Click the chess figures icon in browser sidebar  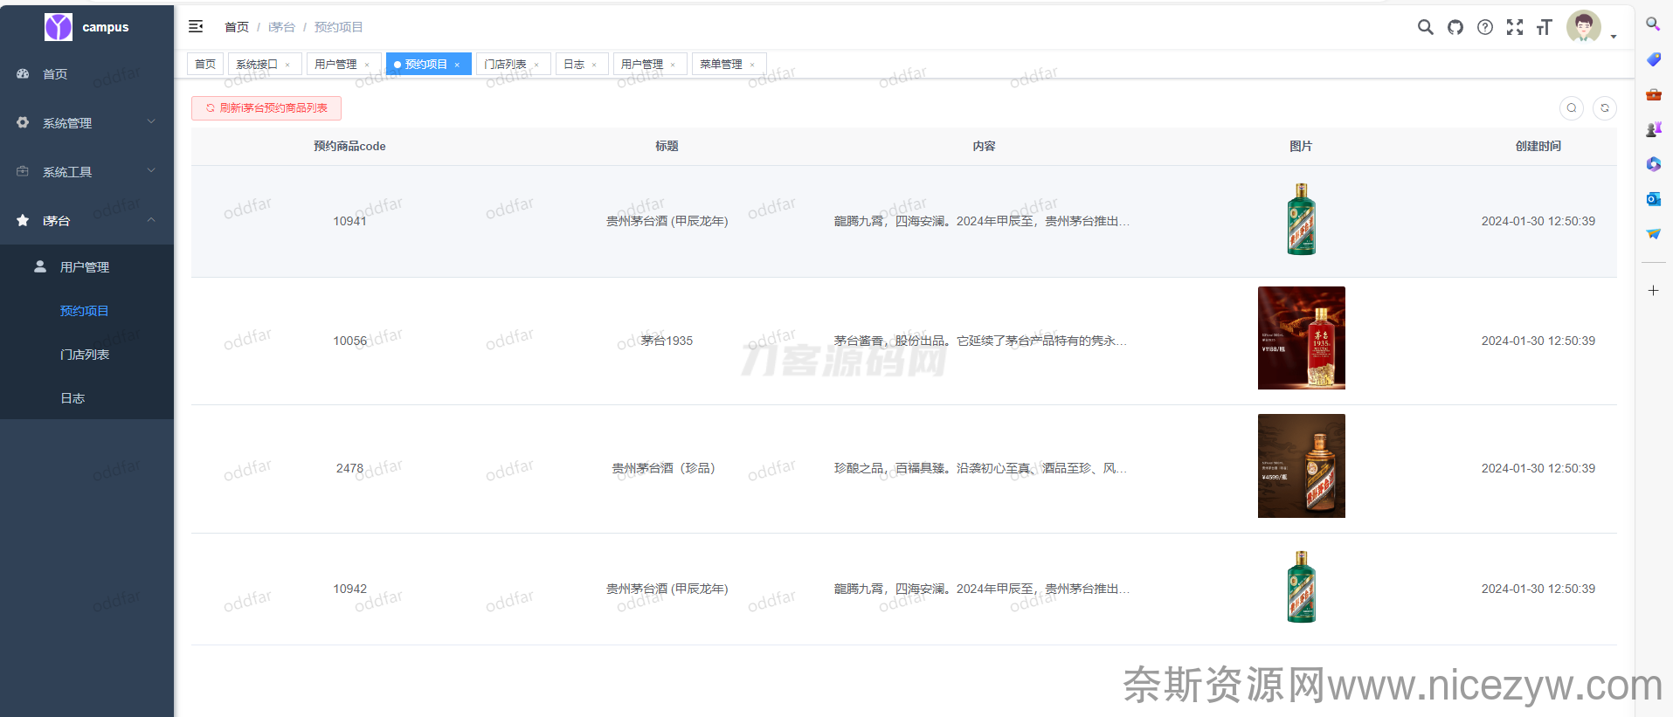pos(1653,129)
